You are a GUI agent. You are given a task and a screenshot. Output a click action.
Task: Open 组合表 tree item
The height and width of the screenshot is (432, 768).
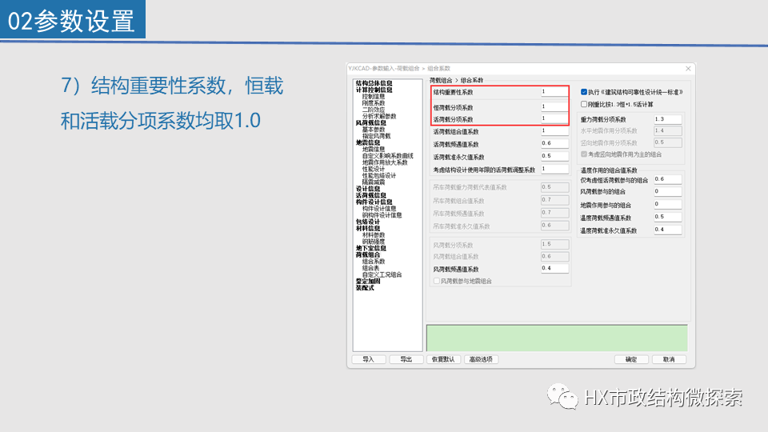tap(370, 268)
